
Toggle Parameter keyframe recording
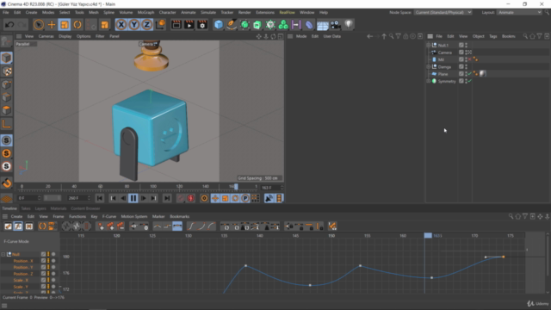[245, 198]
